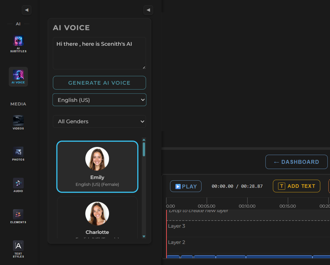Click the Generate AI Voice button
This screenshot has height=265, width=330.
coord(99,83)
